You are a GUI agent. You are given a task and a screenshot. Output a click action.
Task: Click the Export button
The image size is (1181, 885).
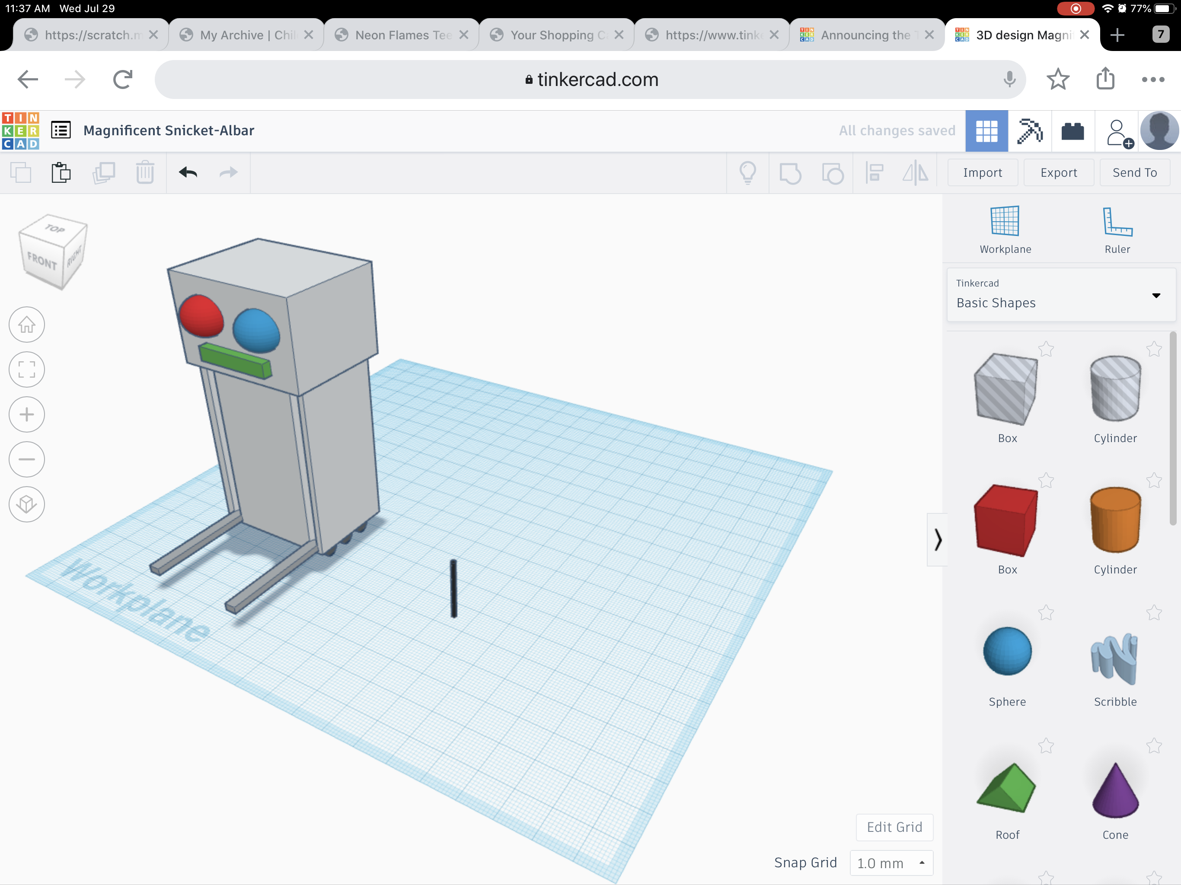coord(1058,172)
